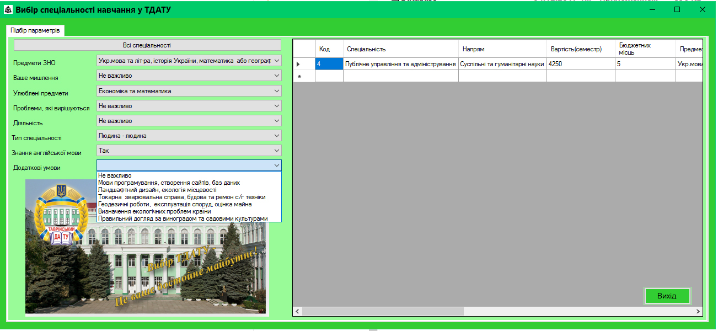
Task: Choose Не важливо in the open list
Action: click(x=189, y=175)
